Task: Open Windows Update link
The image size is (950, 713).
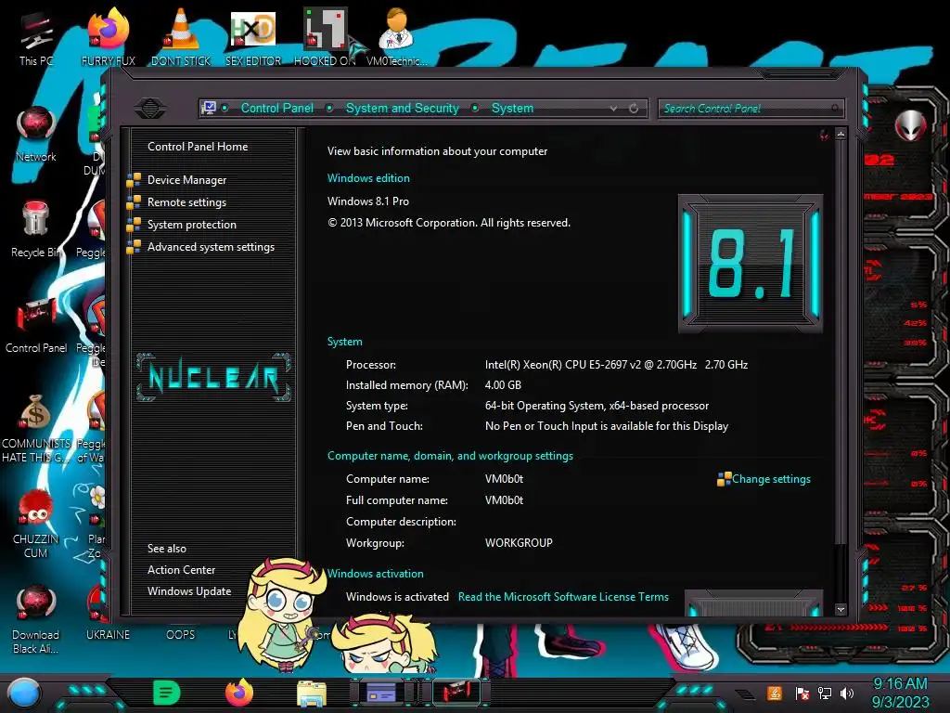Action: [189, 591]
